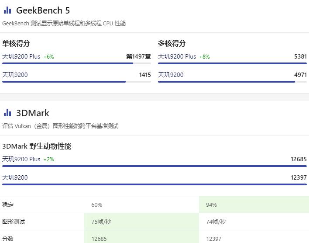This screenshot has width=309, height=243.
Task: Click the 单核得分 heading
Action: click(x=16, y=43)
